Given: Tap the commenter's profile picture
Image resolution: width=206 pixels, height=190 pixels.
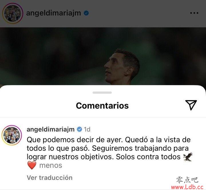Looking at the screenshot, I should point(12,135).
